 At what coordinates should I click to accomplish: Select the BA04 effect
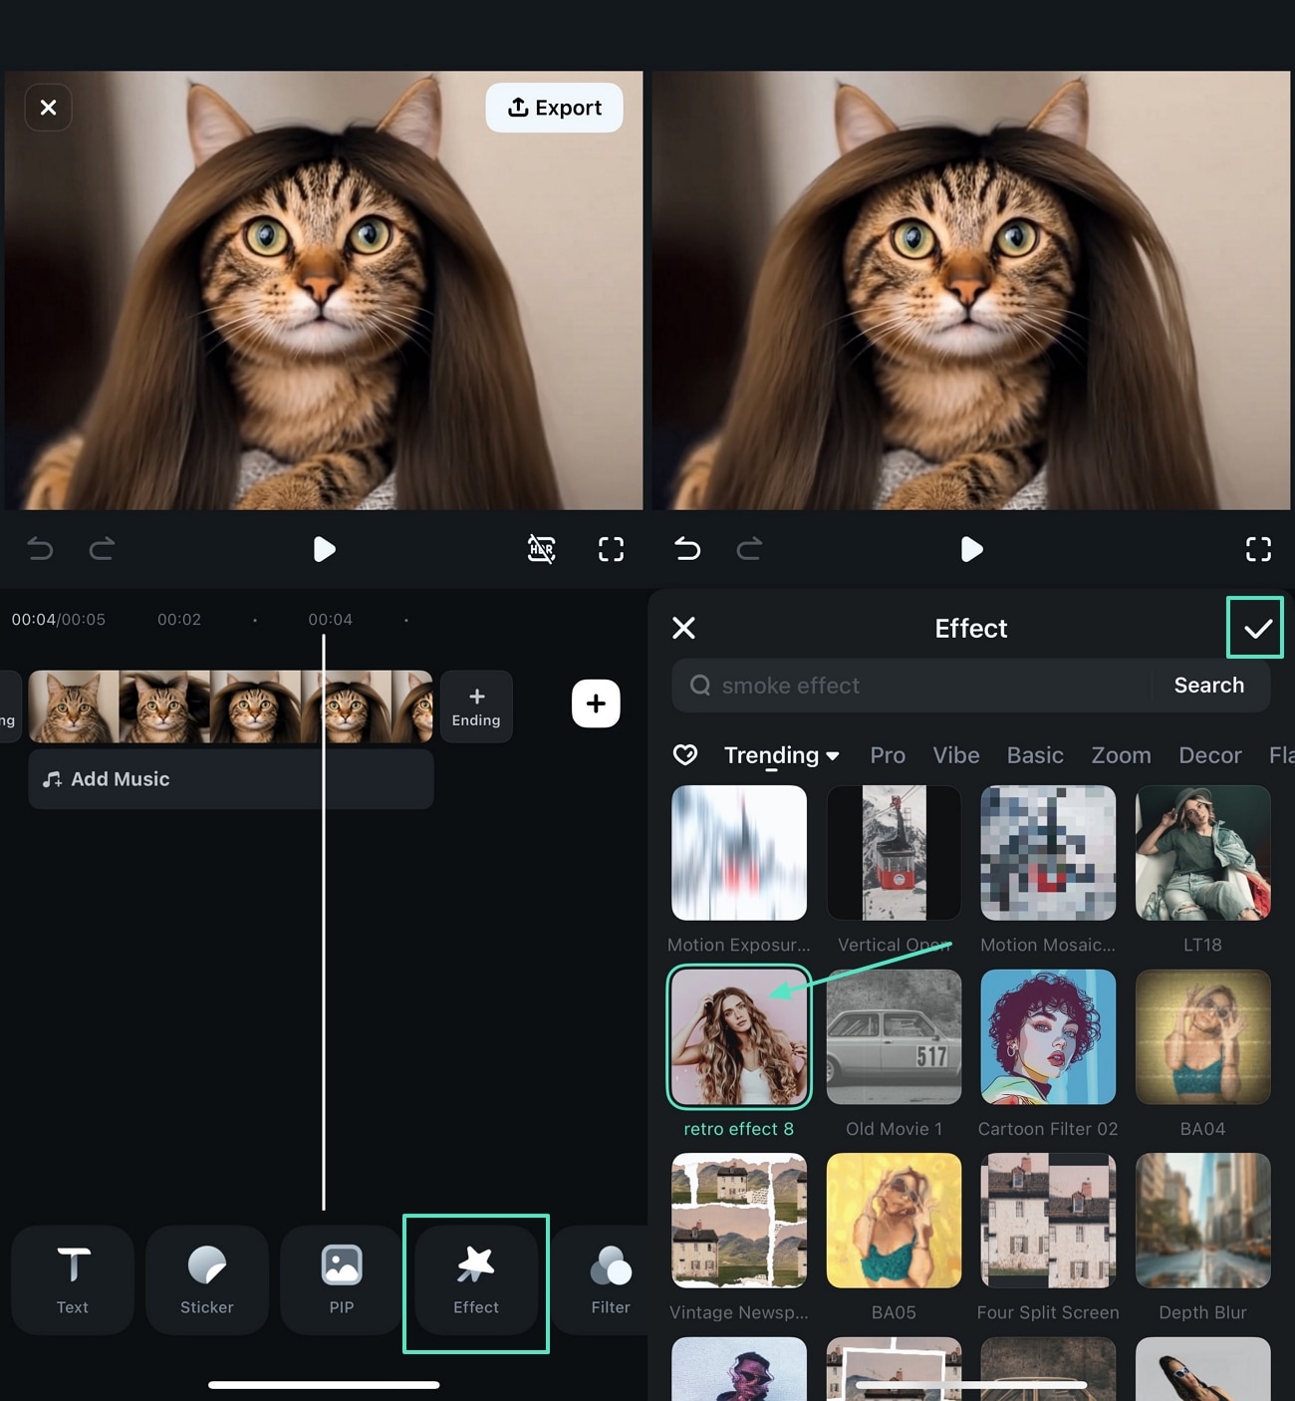[x=1202, y=1037]
